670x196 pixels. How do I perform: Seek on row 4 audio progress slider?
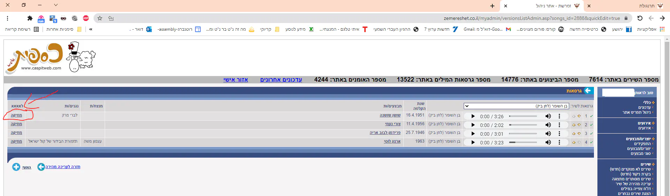(x=523, y=142)
